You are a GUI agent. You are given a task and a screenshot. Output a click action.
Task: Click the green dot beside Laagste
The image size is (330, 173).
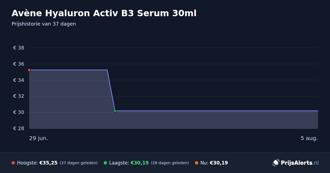tap(105, 163)
